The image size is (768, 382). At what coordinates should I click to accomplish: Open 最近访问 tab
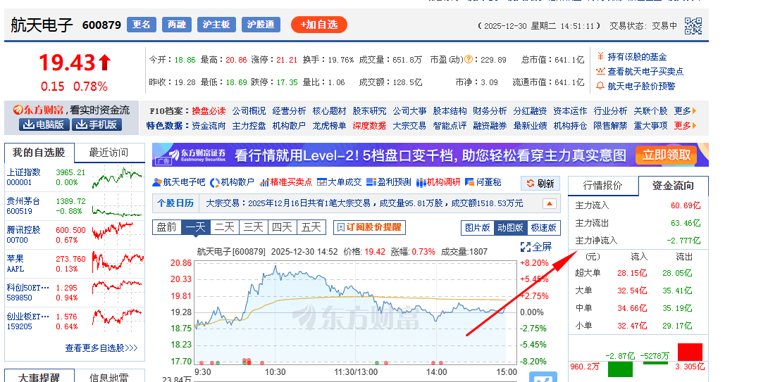[109, 153]
